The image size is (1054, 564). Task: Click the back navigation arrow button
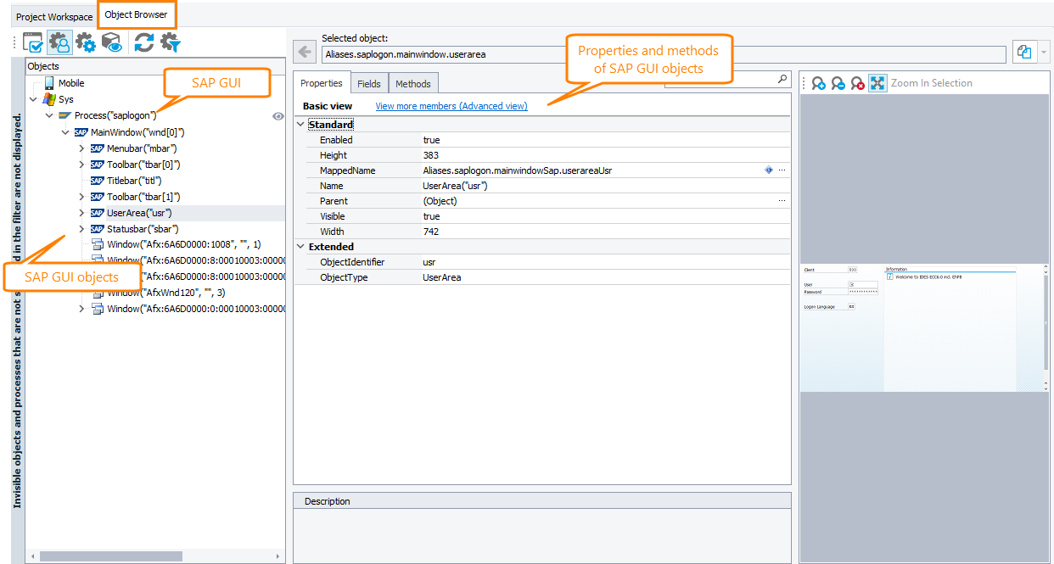click(304, 52)
